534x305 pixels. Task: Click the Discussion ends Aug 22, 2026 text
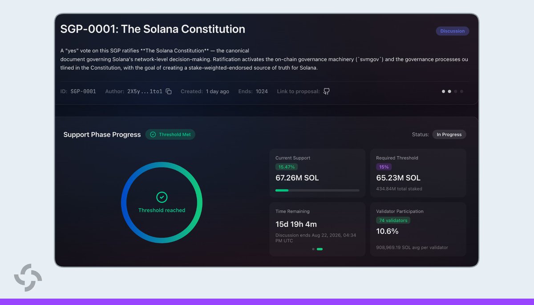coord(316,238)
